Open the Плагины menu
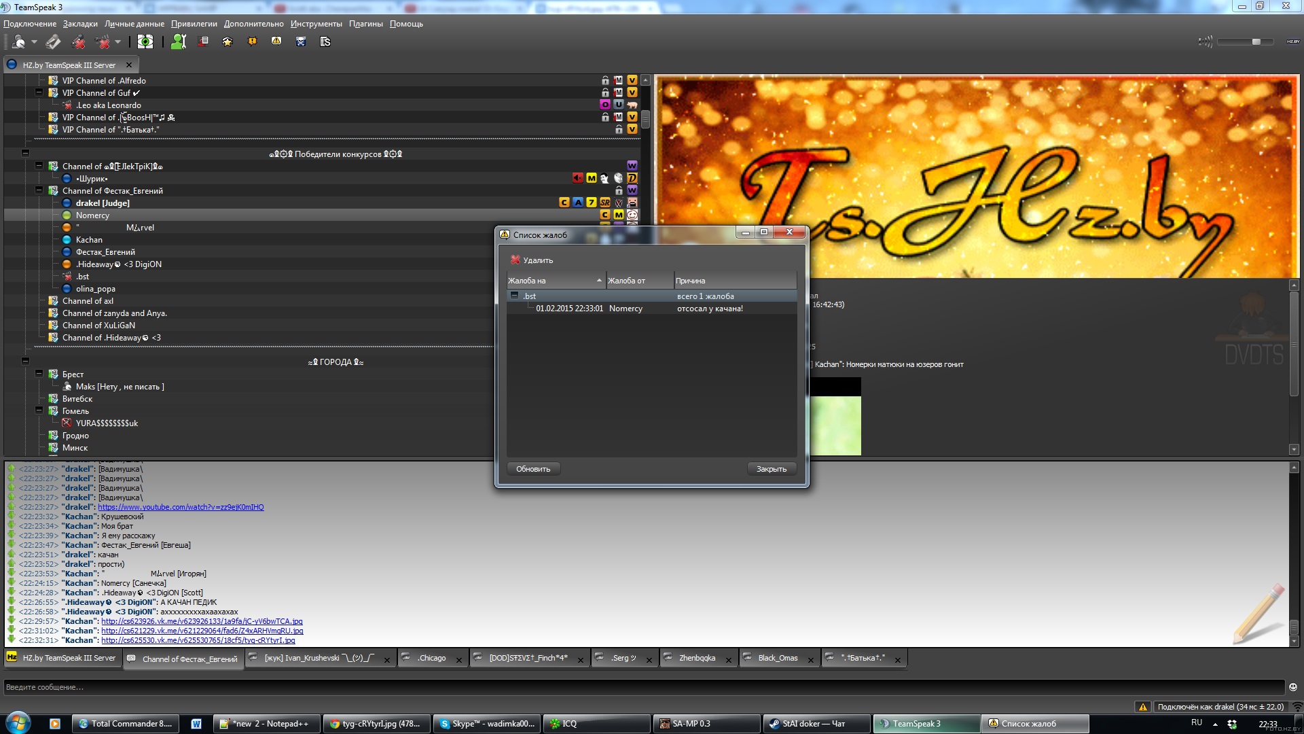Viewport: 1304px width, 734px height. pyautogui.click(x=366, y=24)
